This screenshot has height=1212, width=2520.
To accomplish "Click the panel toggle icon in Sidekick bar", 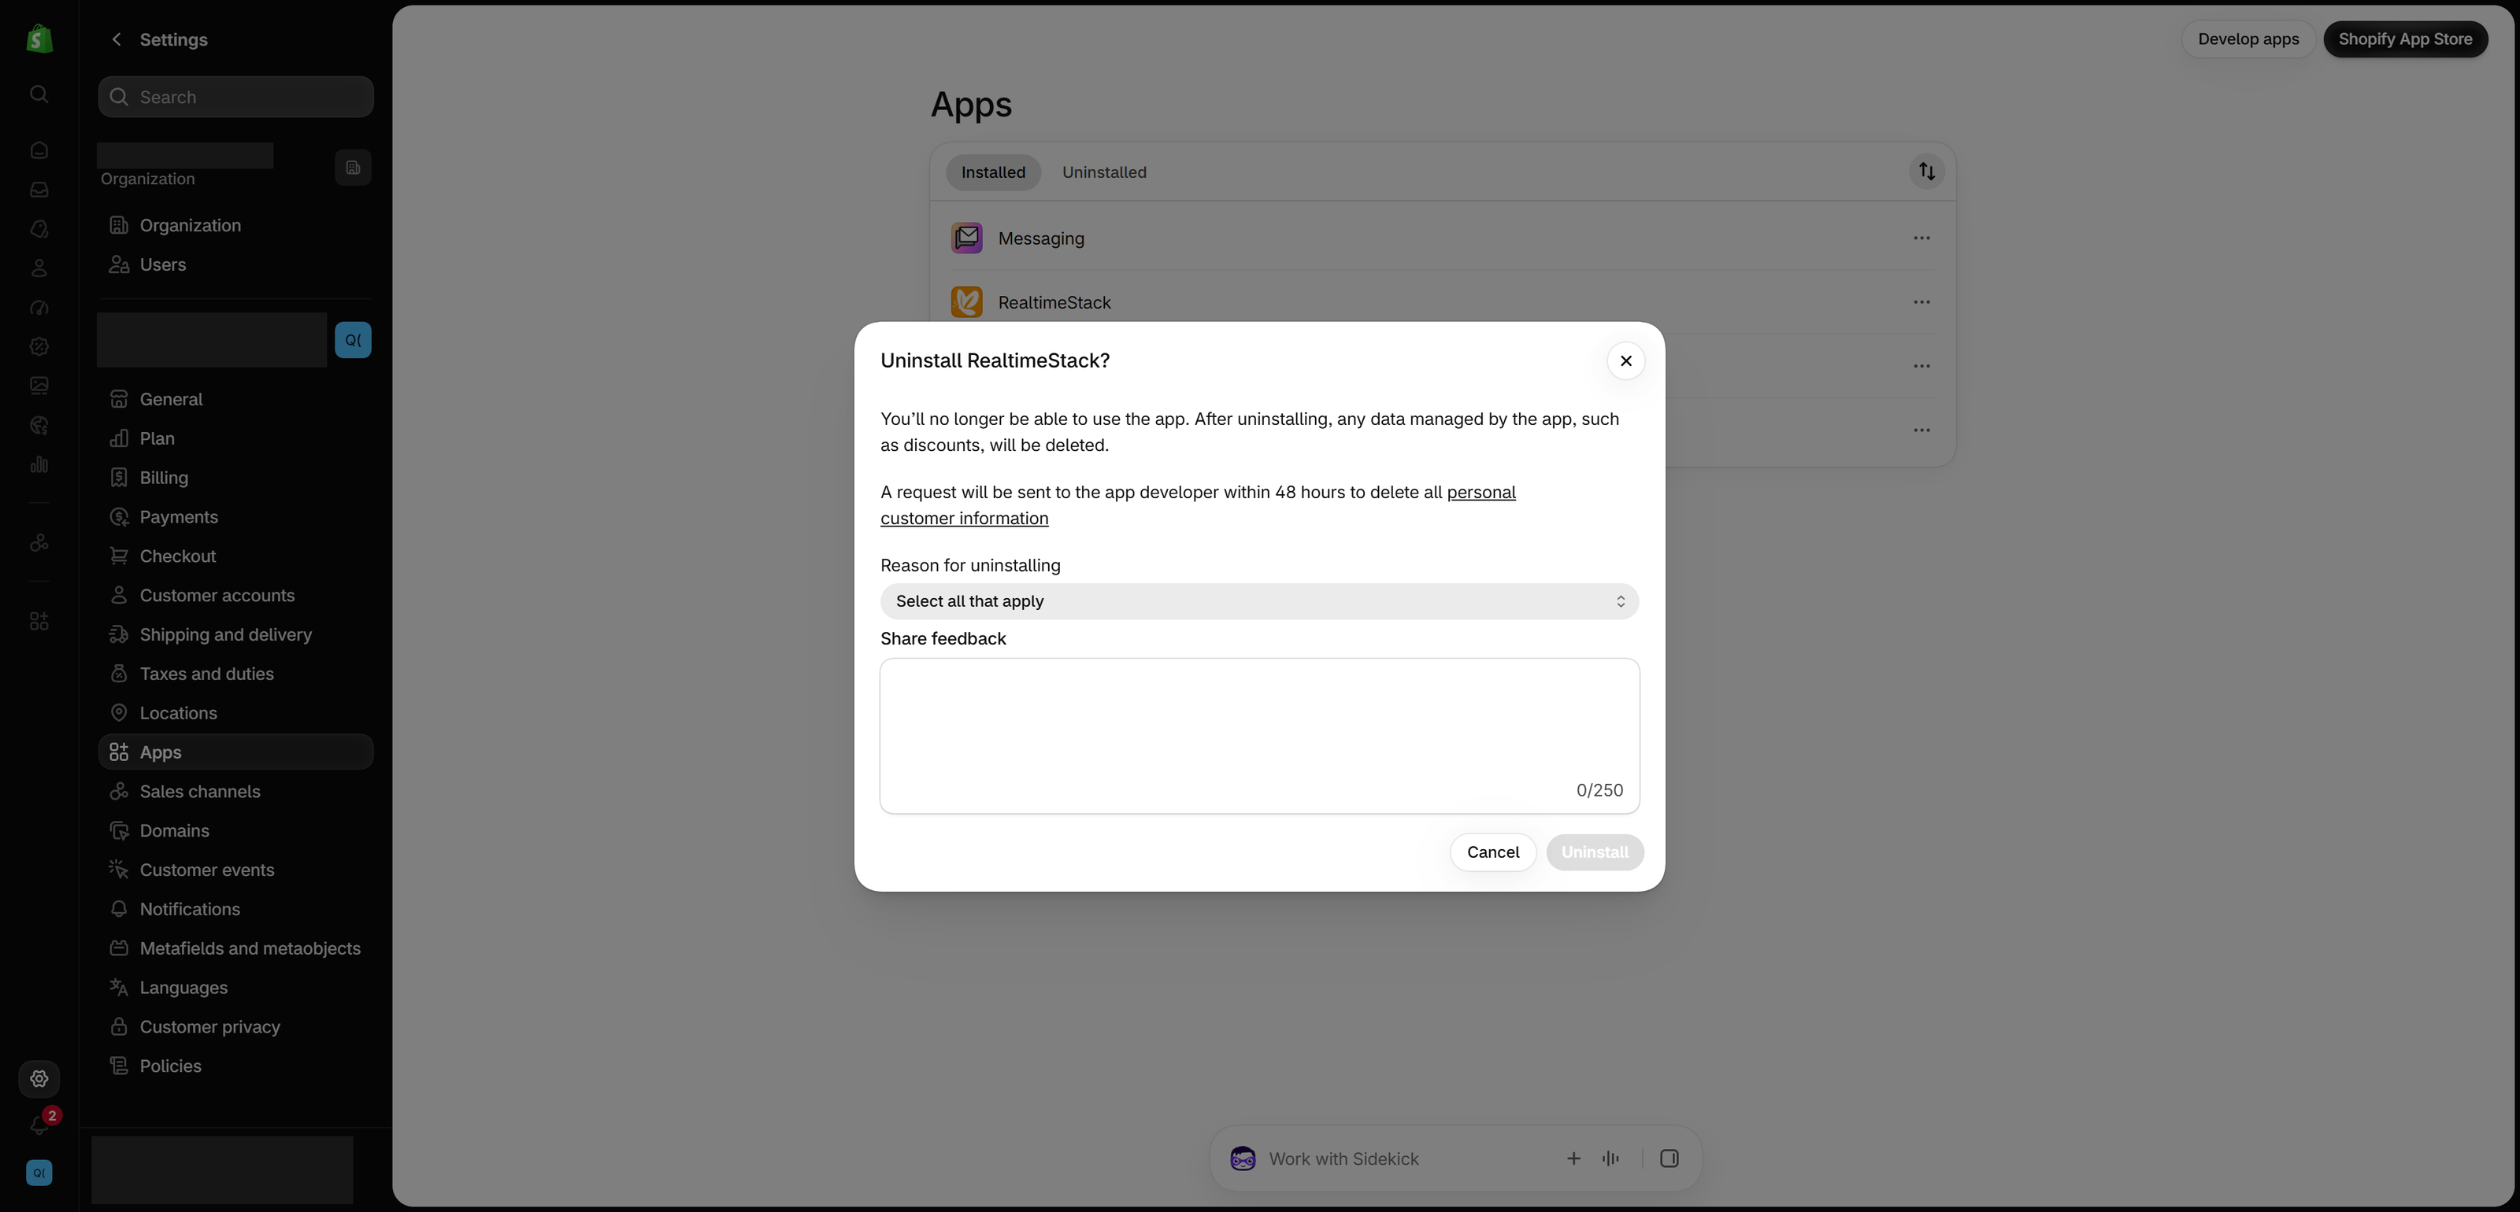I will pyautogui.click(x=1669, y=1158).
